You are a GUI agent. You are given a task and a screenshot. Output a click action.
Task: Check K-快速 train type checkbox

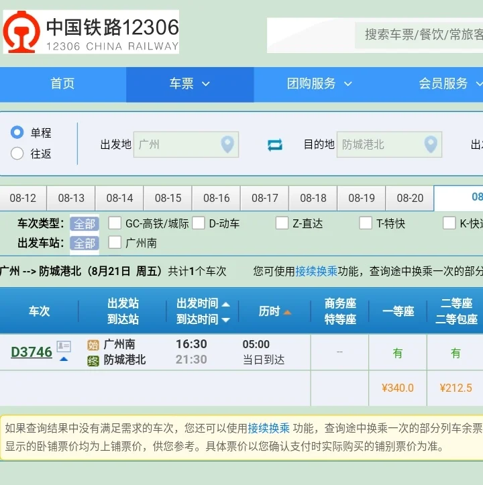pos(449,223)
